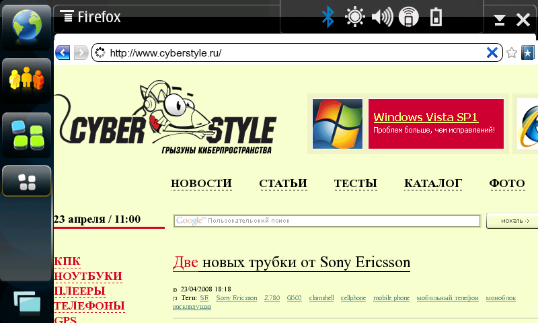
Task: Focus the Google custom search field
Action: pos(327,221)
